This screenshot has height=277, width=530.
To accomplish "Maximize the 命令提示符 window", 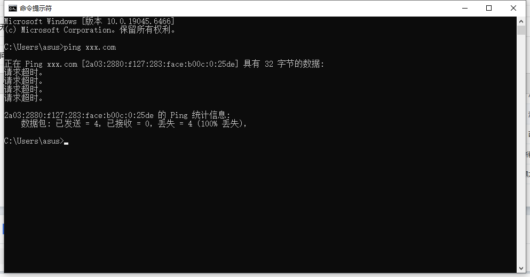I will pyautogui.click(x=489, y=8).
